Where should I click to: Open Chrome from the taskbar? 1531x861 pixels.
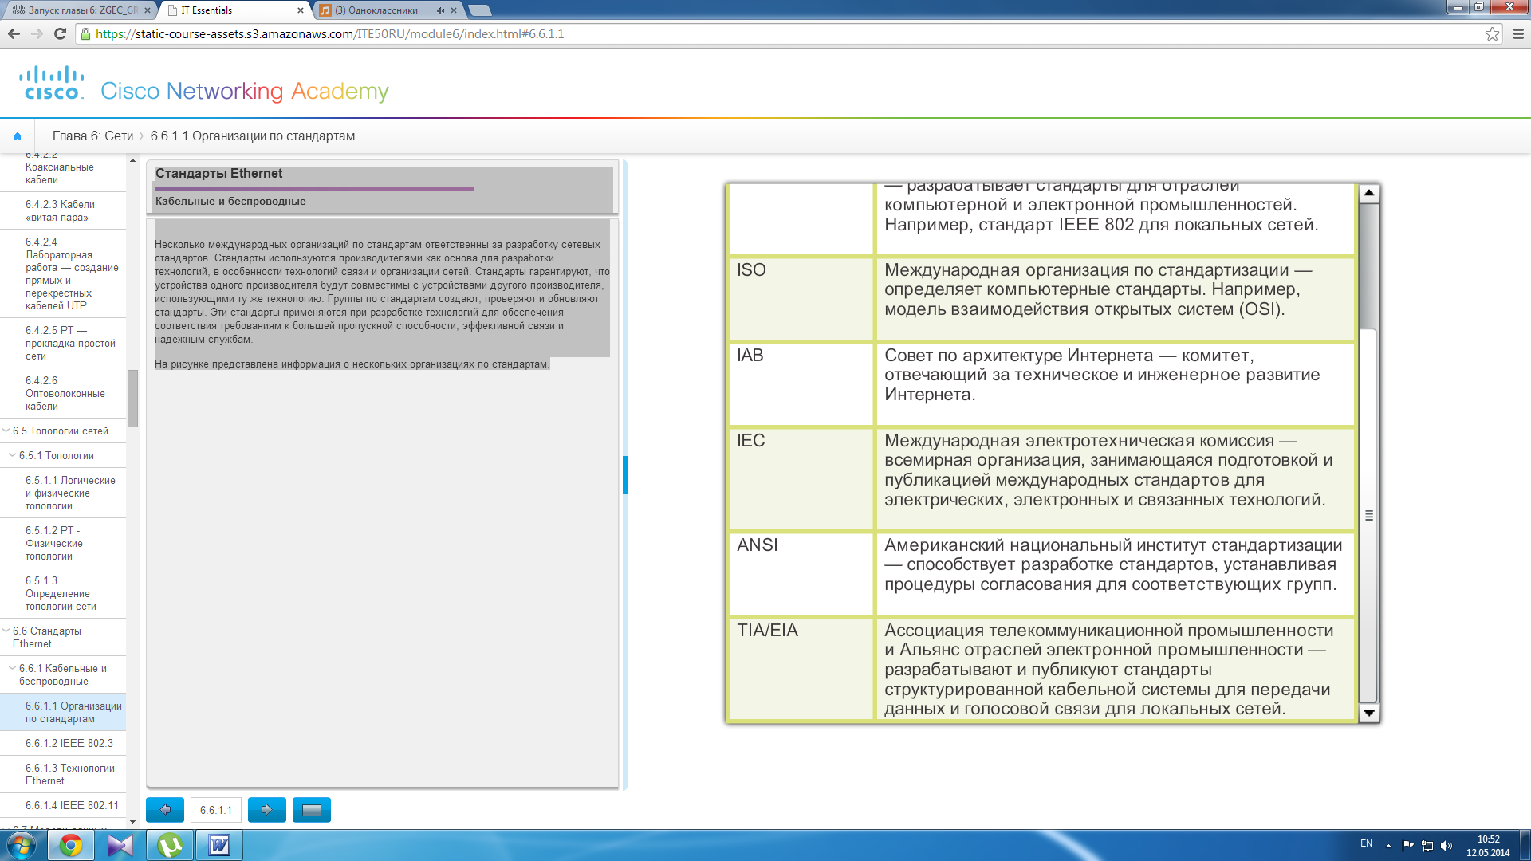(71, 845)
